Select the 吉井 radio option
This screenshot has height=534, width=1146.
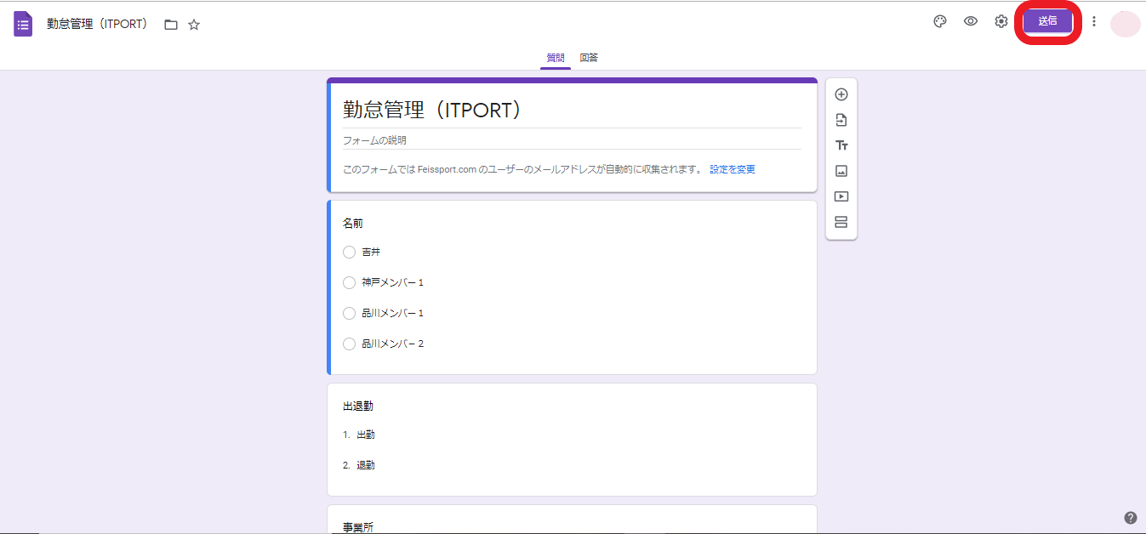point(349,252)
